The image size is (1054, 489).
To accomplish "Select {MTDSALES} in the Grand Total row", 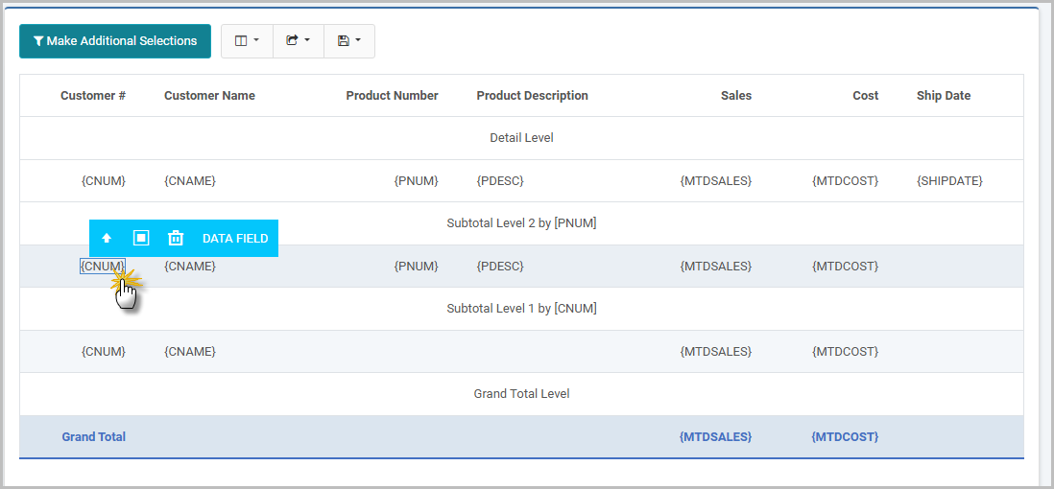I will 716,436.
